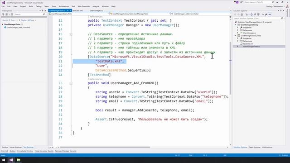Toggle Show All Files in Solution Explorer
Image resolution: width=290 pixels, height=163 pixels.
258,14
